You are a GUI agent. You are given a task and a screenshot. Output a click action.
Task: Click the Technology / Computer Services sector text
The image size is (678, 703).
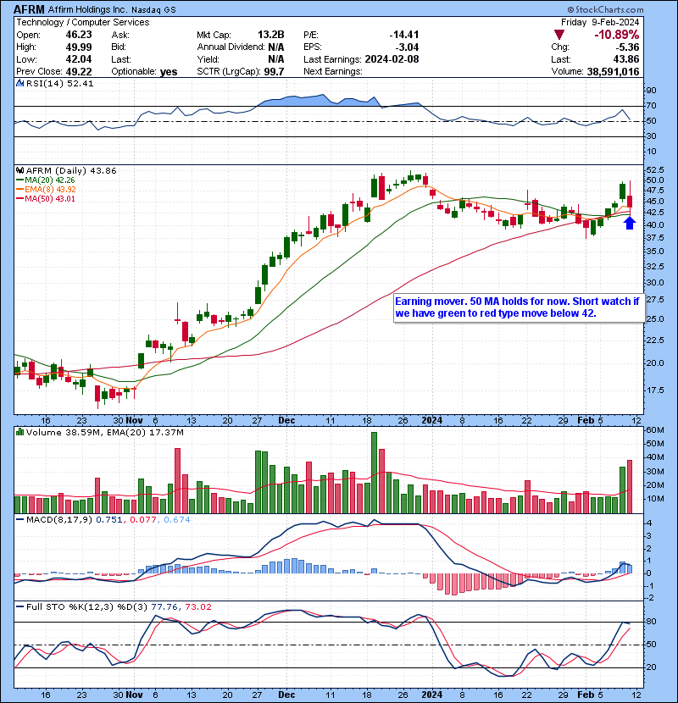click(x=82, y=22)
